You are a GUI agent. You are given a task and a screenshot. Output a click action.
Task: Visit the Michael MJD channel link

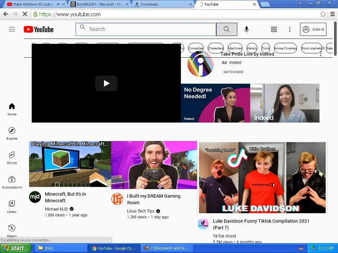[56, 209]
